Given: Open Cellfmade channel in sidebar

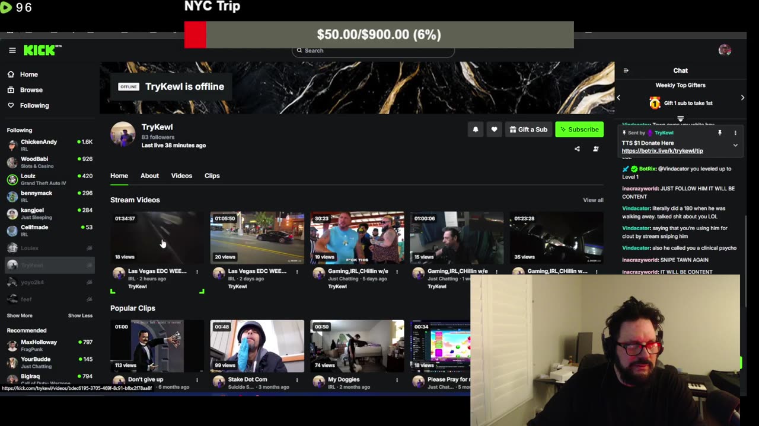Looking at the screenshot, I should pyautogui.click(x=50, y=231).
